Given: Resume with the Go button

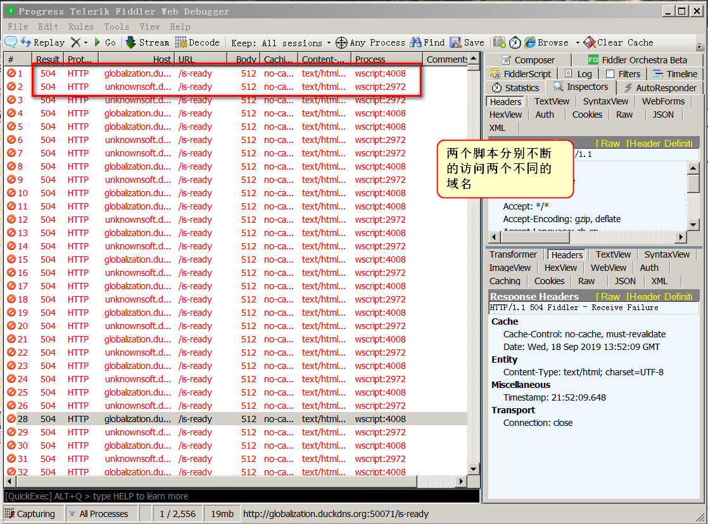Looking at the screenshot, I should pyautogui.click(x=104, y=42).
